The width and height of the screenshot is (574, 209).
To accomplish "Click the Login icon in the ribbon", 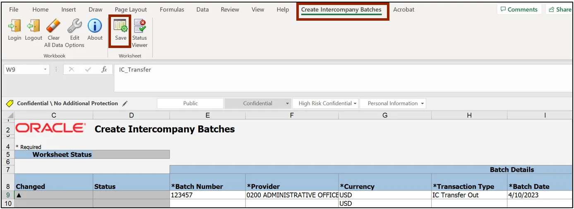I will pyautogui.click(x=14, y=27).
